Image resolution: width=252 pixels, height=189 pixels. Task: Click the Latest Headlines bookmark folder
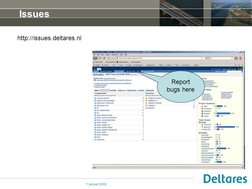[134, 62]
